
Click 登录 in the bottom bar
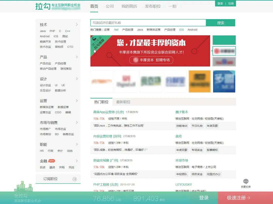204,198
